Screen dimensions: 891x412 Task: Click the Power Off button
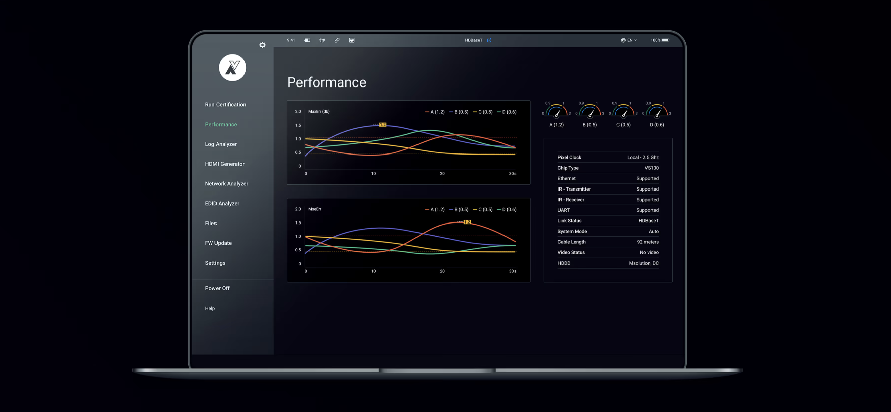217,288
